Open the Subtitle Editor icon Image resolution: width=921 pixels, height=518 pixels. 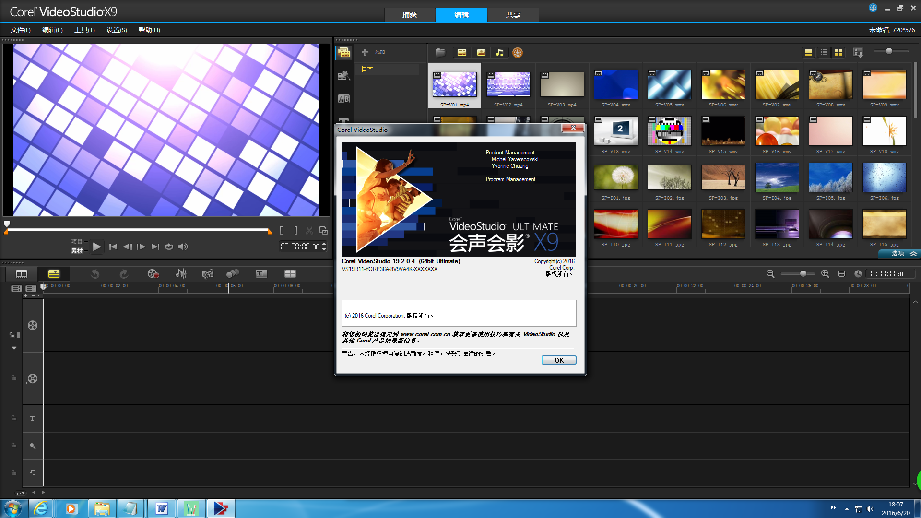(x=261, y=274)
